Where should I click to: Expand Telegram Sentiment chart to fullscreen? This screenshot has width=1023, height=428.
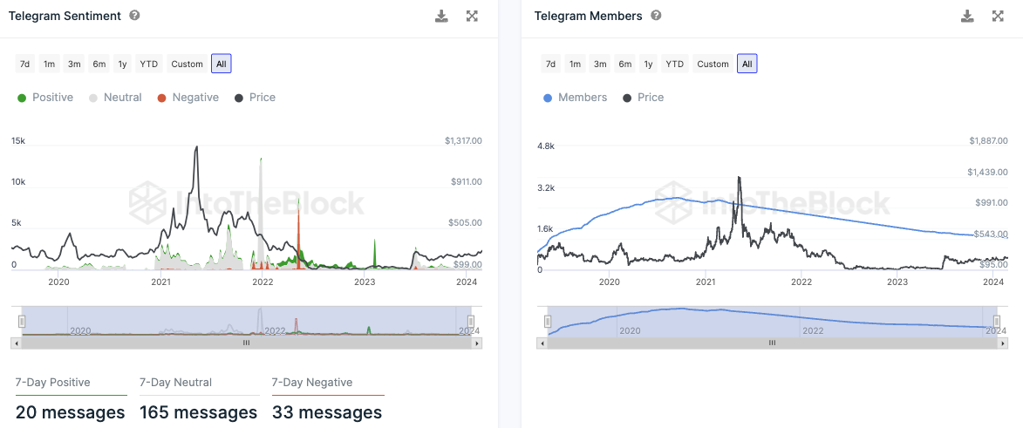[x=472, y=16]
